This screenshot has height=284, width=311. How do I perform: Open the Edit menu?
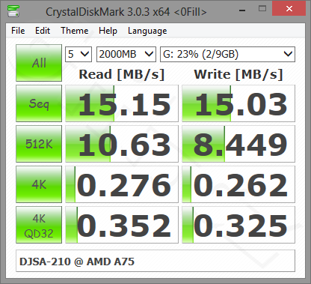pyautogui.click(x=43, y=31)
